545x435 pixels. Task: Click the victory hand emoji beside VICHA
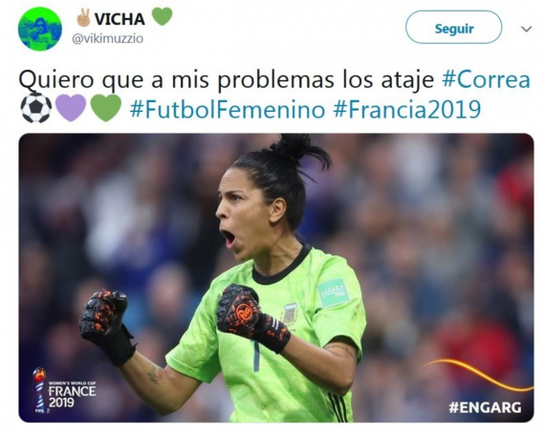(x=84, y=18)
